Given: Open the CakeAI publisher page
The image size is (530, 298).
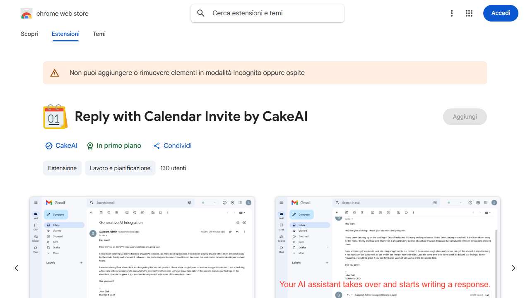Looking at the screenshot, I should pyautogui.click(x=66, y=145).
